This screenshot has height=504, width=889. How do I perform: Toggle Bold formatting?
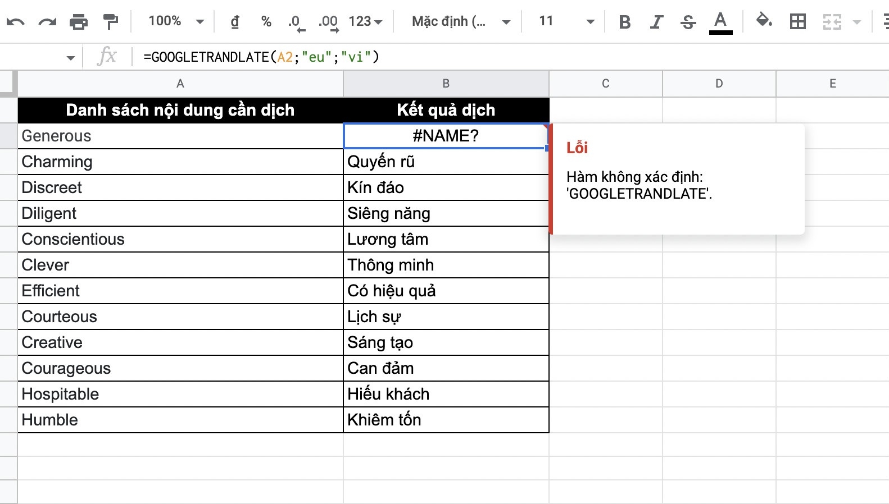[x=624, y=22]
